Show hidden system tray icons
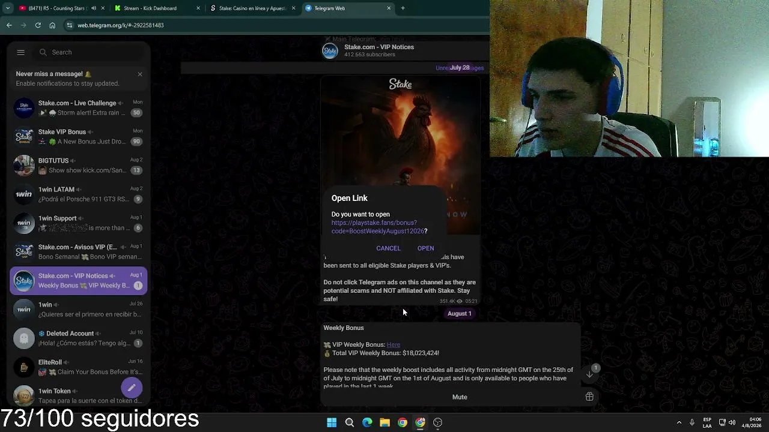 [x=679, y=422]
